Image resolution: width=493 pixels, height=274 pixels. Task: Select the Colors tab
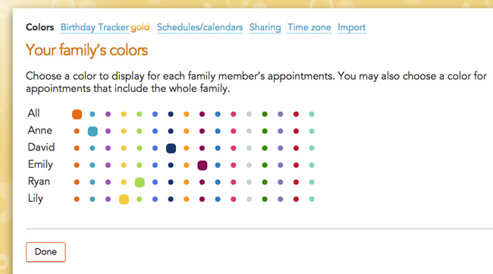tap(40, 27)
